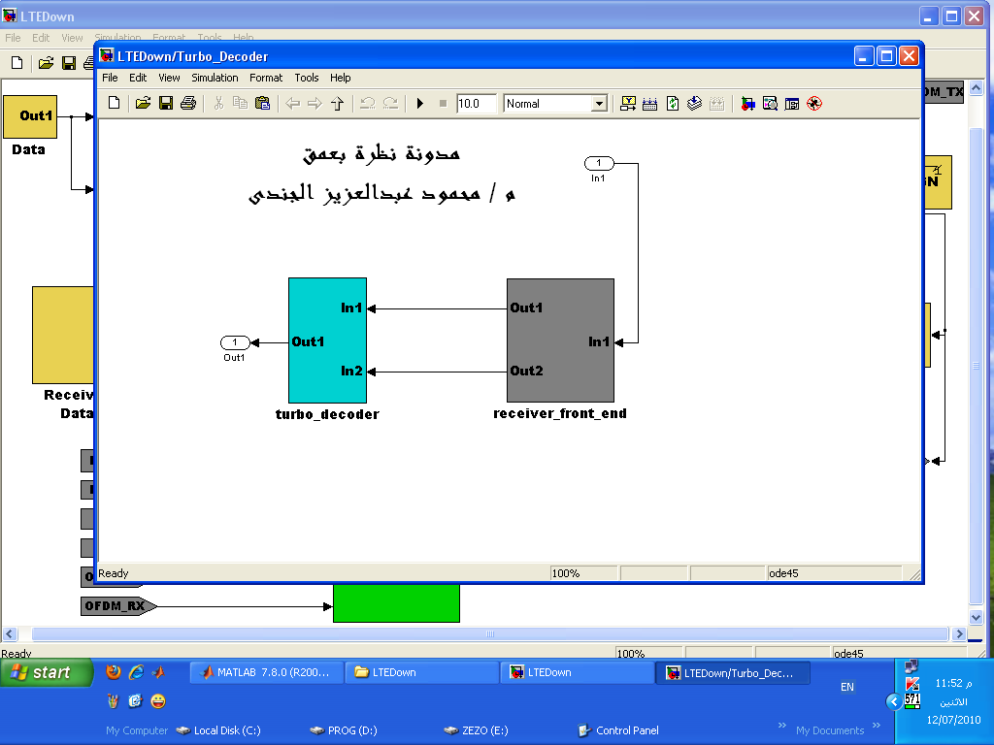Open model file in Turbo_Decoder toolbar
The width and height of the screenshot is (994, 745).
coord(144,103)
